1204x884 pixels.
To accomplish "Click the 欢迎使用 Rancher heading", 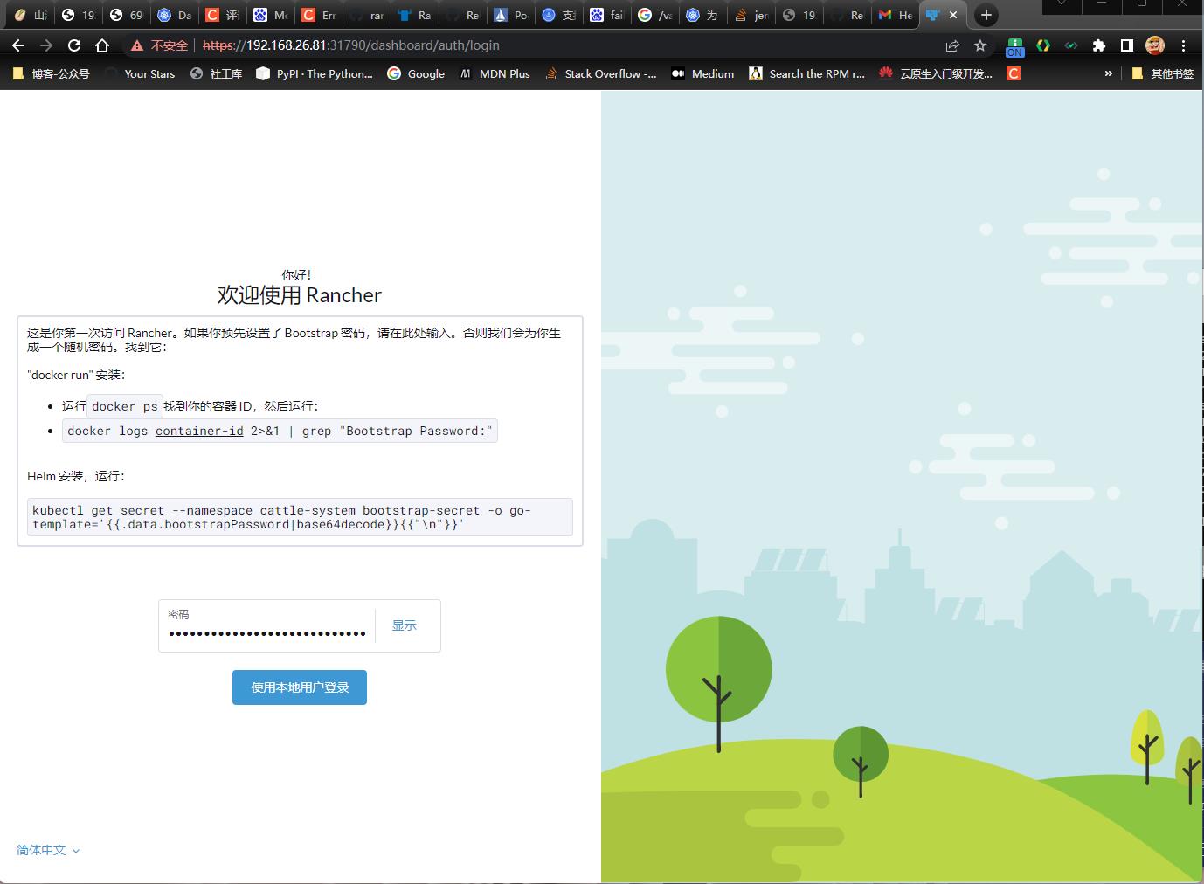I will (300, 295).
